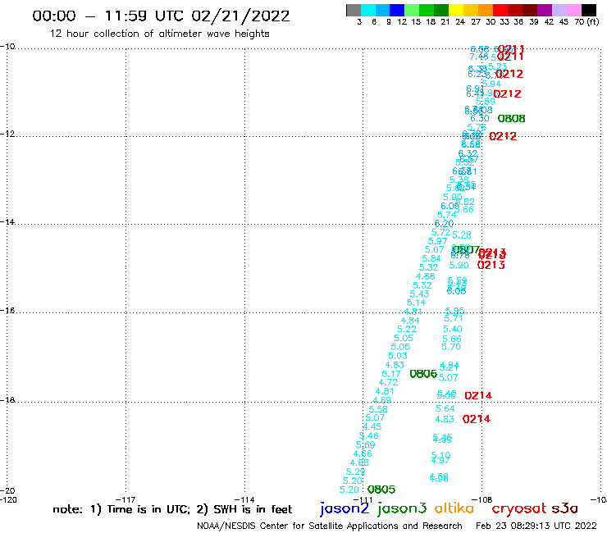Image resolution: width=607 pixels, height=533 pixels.
Task: Select the '-114' longitude axis label
Action: click(244, 500)
